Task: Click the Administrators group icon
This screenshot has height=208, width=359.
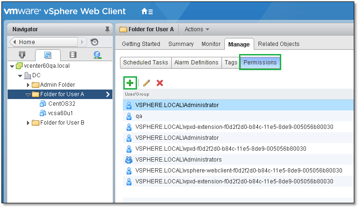Action: click(129, 160)
